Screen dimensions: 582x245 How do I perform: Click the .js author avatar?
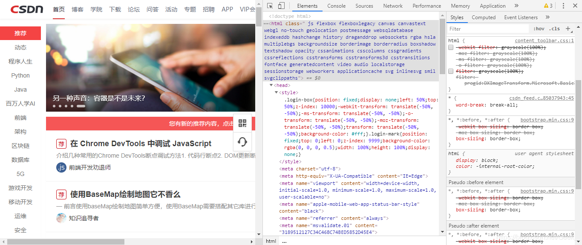click(61, 167)
